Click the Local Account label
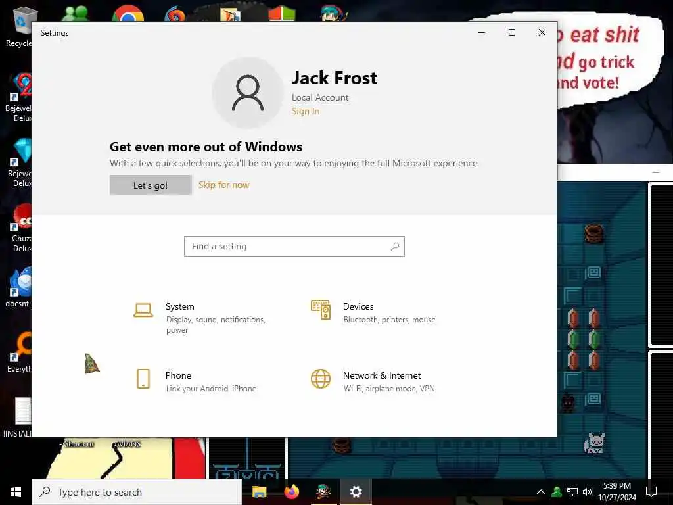This screenshot has width=673, height=505. [320, 97]
